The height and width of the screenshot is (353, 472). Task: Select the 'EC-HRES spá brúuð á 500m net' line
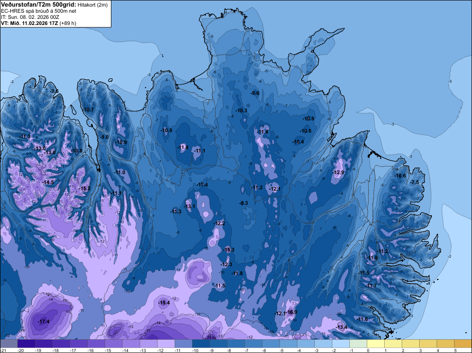click(x=39, y=11)
